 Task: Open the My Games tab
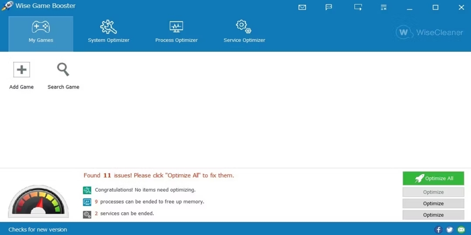41,34
